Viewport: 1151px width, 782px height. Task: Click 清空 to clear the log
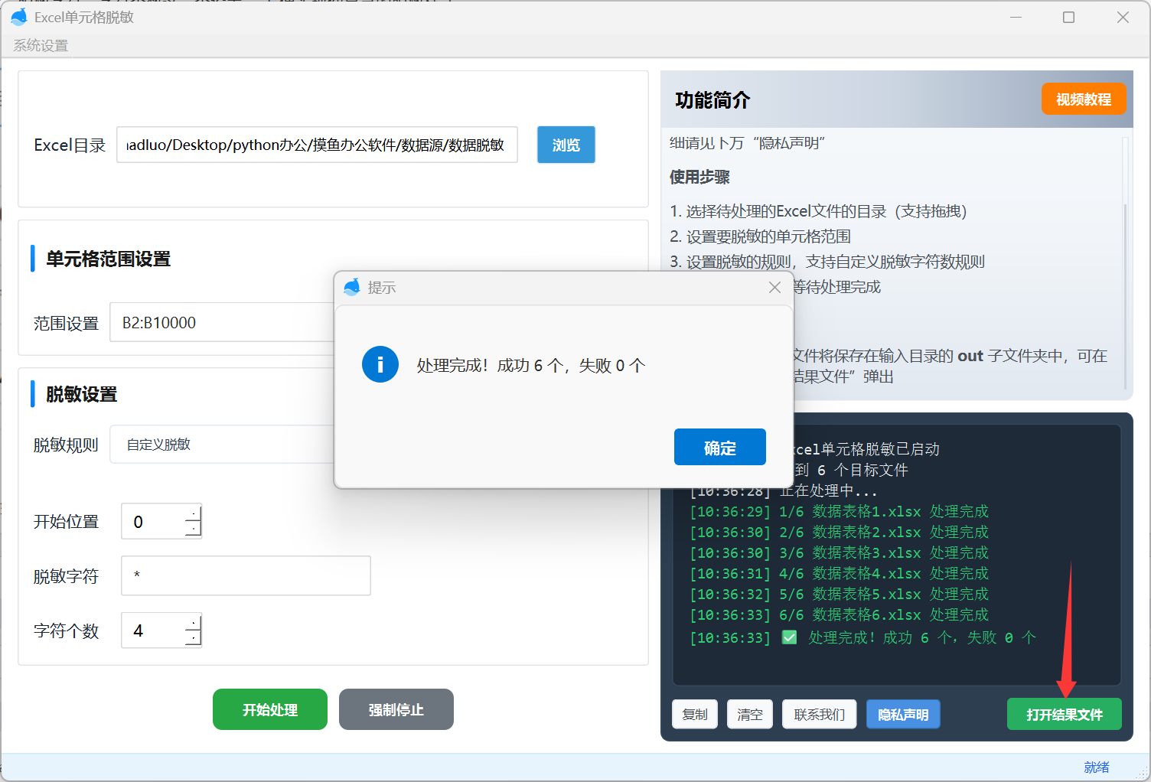[x=749, y=714]
